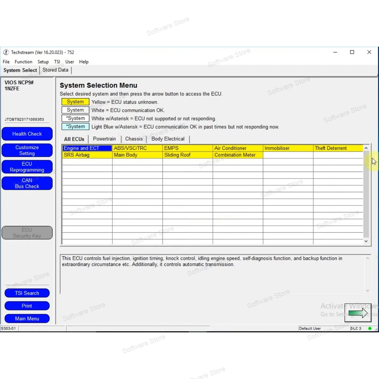Switch to the Stored Data tab
The height and width of the screenshot is (379, 379).
[55, 70]
